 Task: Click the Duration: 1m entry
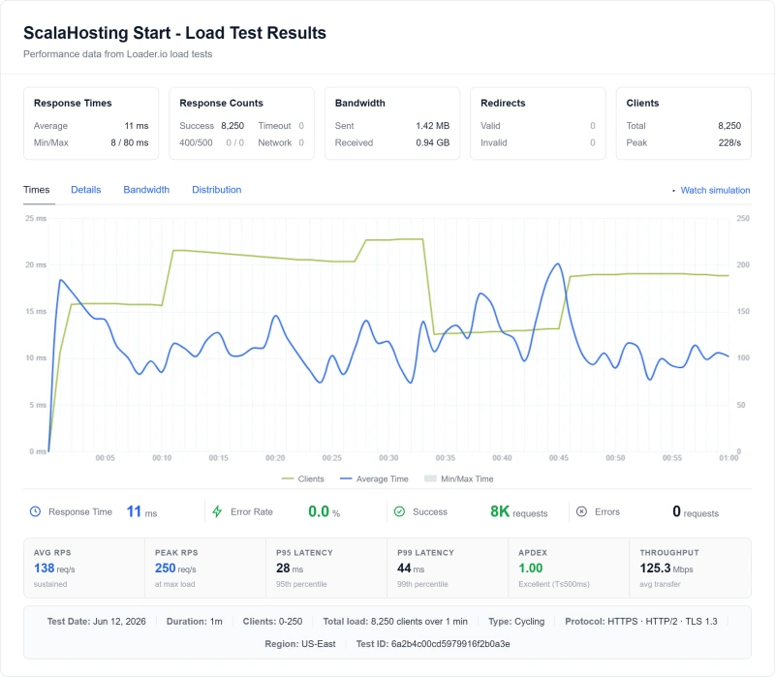tap(195, 621)
